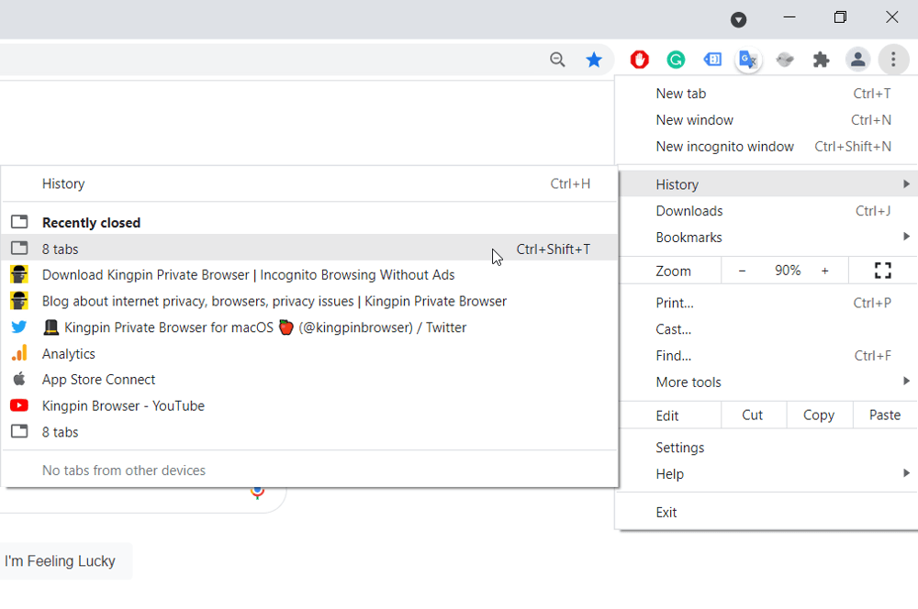Decrease zoom with the minus control
918x609 pixels.
click(x=741, y=270)
